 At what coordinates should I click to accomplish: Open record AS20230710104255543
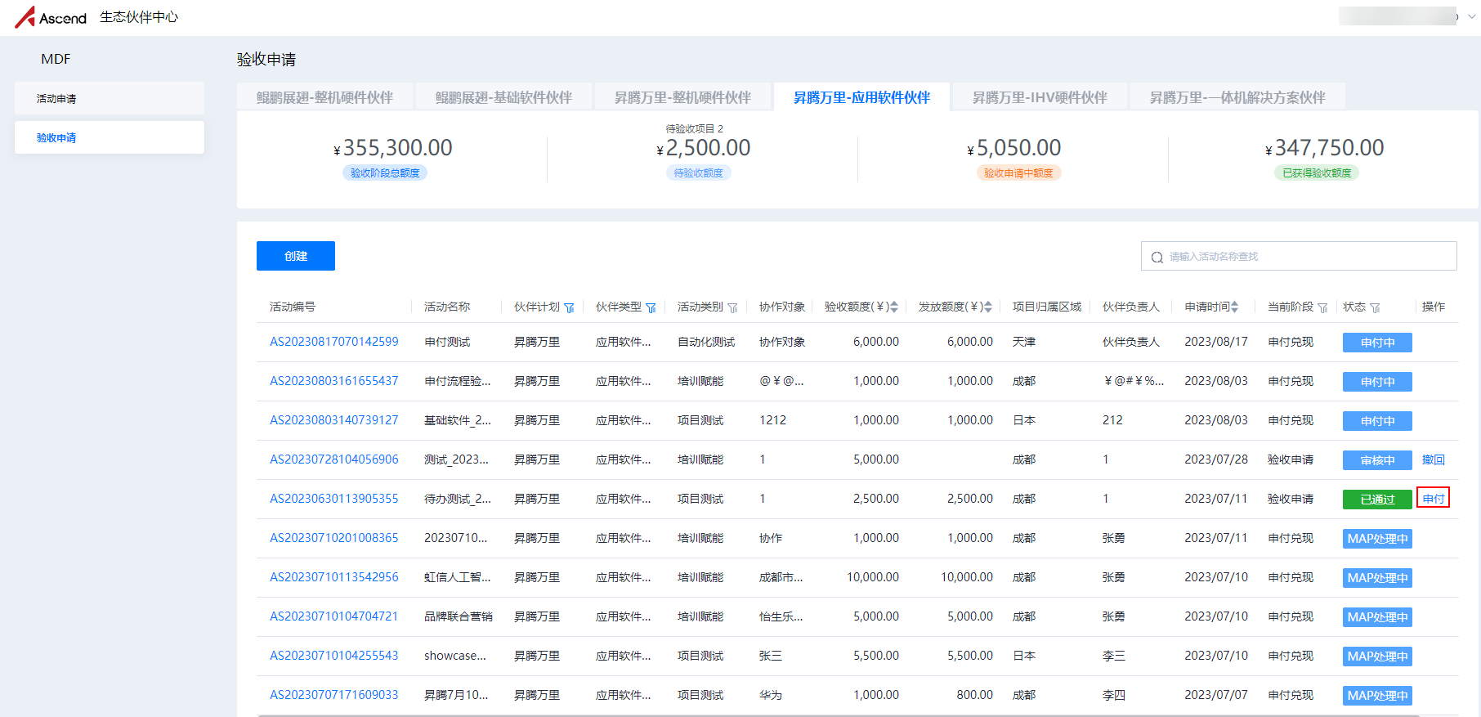point(334,656)
